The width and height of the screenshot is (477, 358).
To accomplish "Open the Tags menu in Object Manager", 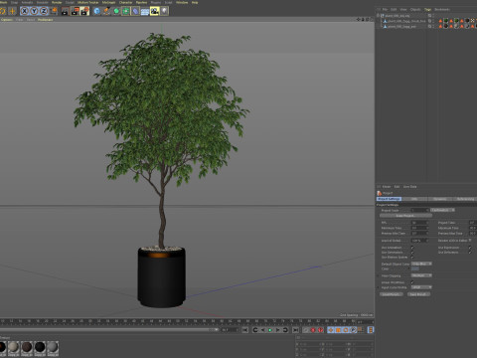I will [x=427, y=9].
